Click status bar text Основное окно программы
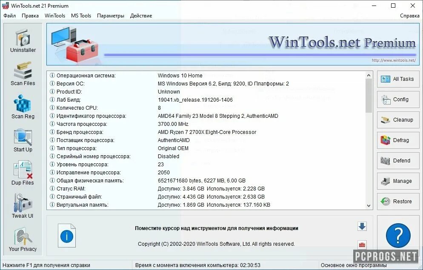The image size is (423, 270). (354, 265)
